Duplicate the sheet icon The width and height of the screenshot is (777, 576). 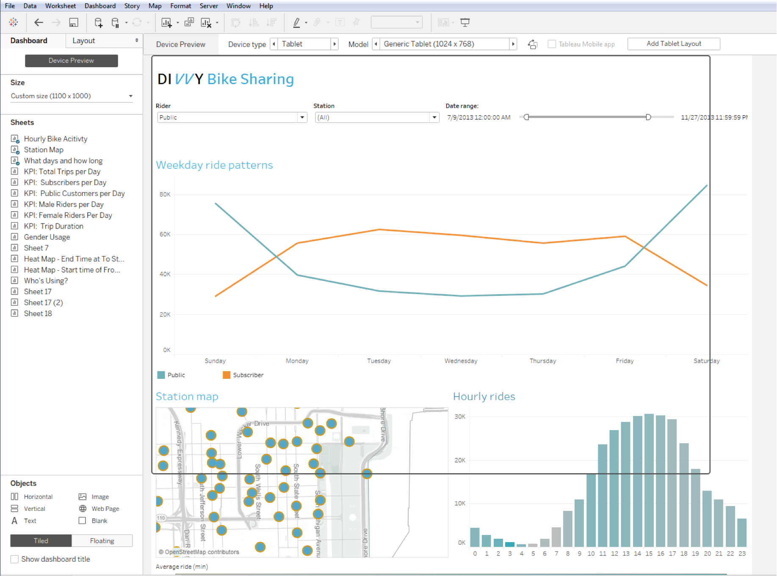click(189, 22)
